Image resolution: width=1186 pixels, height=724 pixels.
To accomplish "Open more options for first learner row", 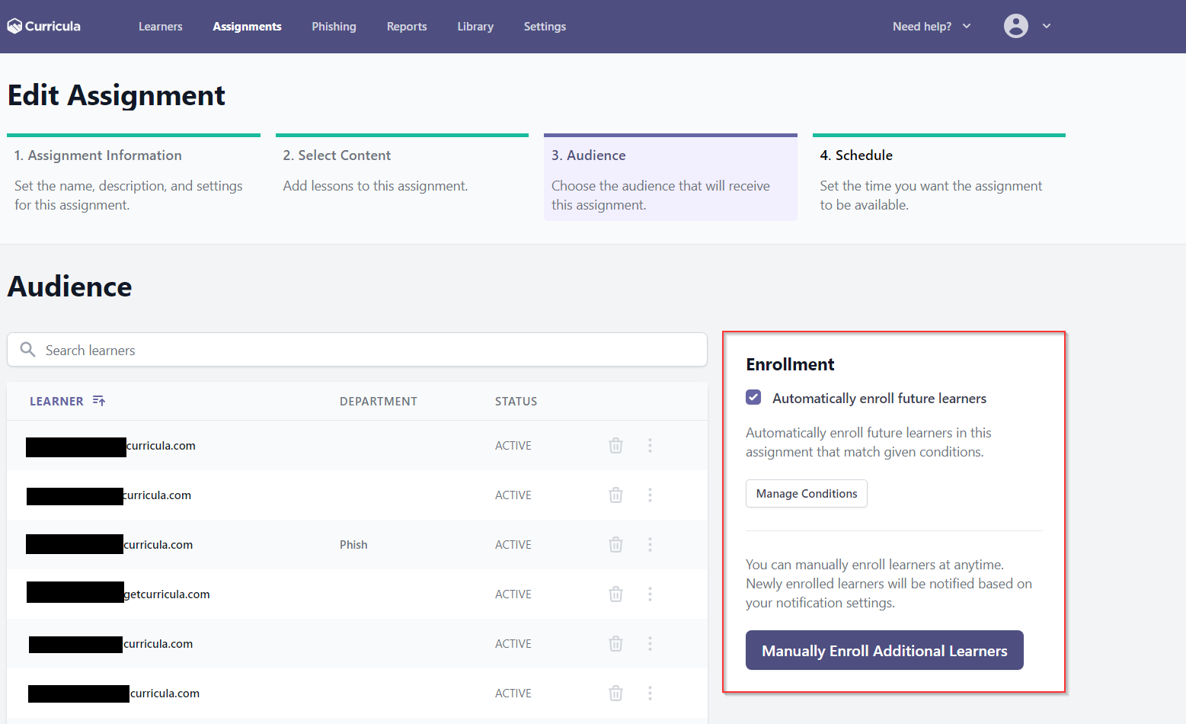I will point(650,446).
